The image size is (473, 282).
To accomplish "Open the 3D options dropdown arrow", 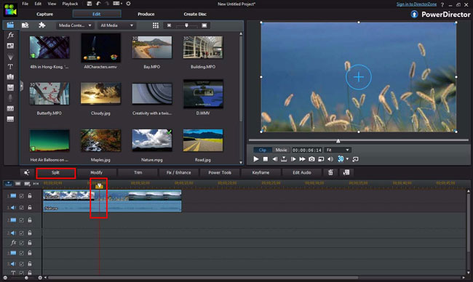I will click(348, 158).
